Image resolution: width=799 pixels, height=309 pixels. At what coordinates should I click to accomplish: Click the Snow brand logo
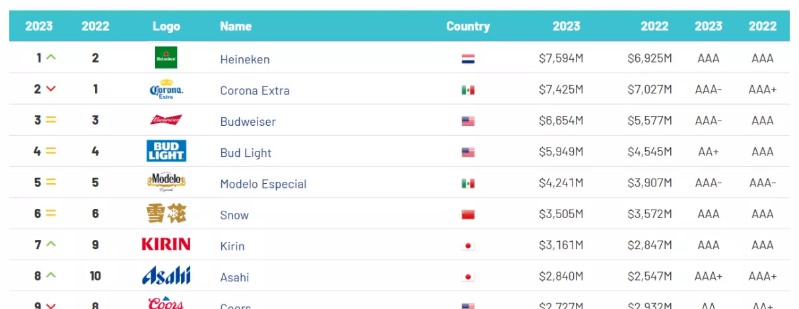pos(166,214)
